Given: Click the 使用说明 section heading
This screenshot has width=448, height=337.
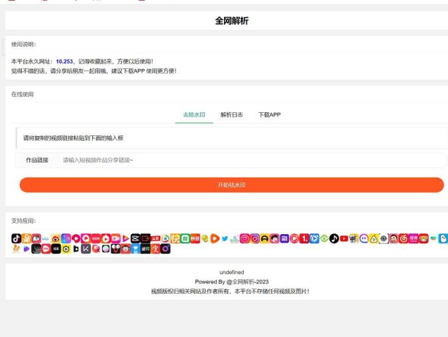Looking at the screenshot, I should point(23,44).
